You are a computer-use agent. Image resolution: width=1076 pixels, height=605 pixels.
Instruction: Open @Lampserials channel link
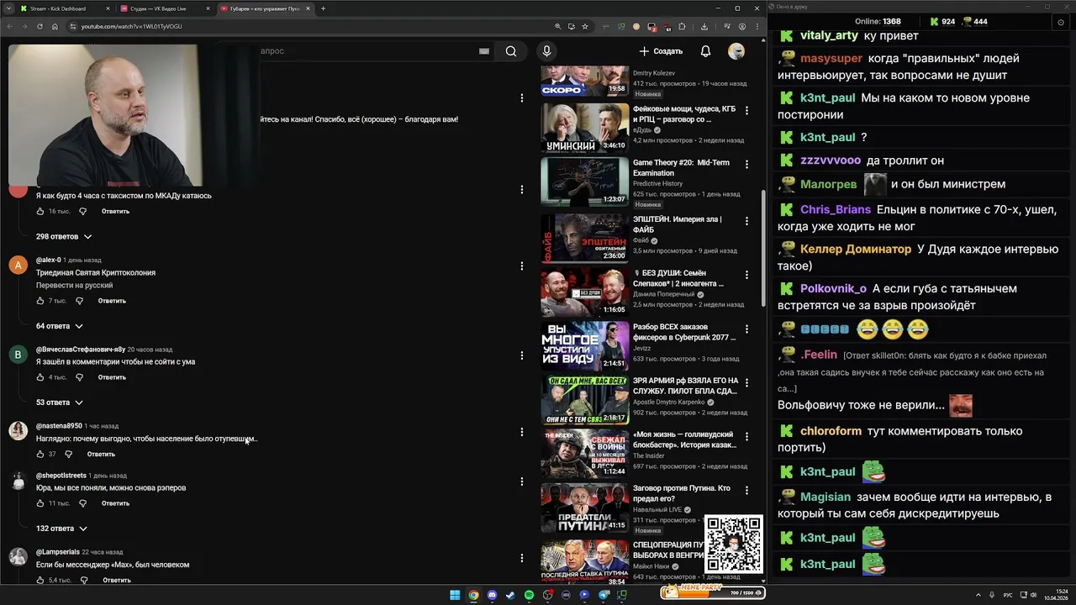coord(57,552)
